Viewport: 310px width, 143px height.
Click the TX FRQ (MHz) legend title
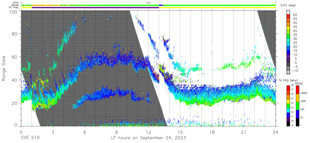pos(288,80)
